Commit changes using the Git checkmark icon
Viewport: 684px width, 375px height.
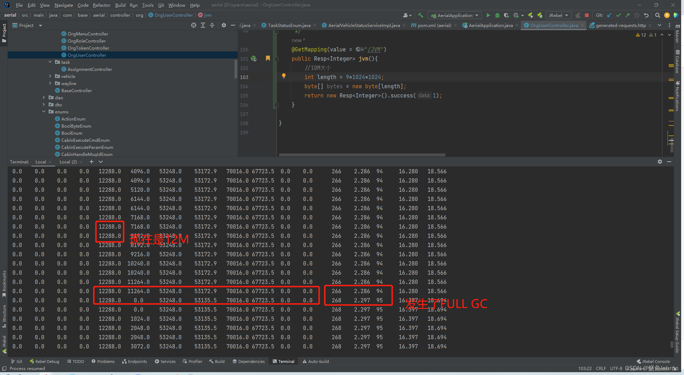618,15
